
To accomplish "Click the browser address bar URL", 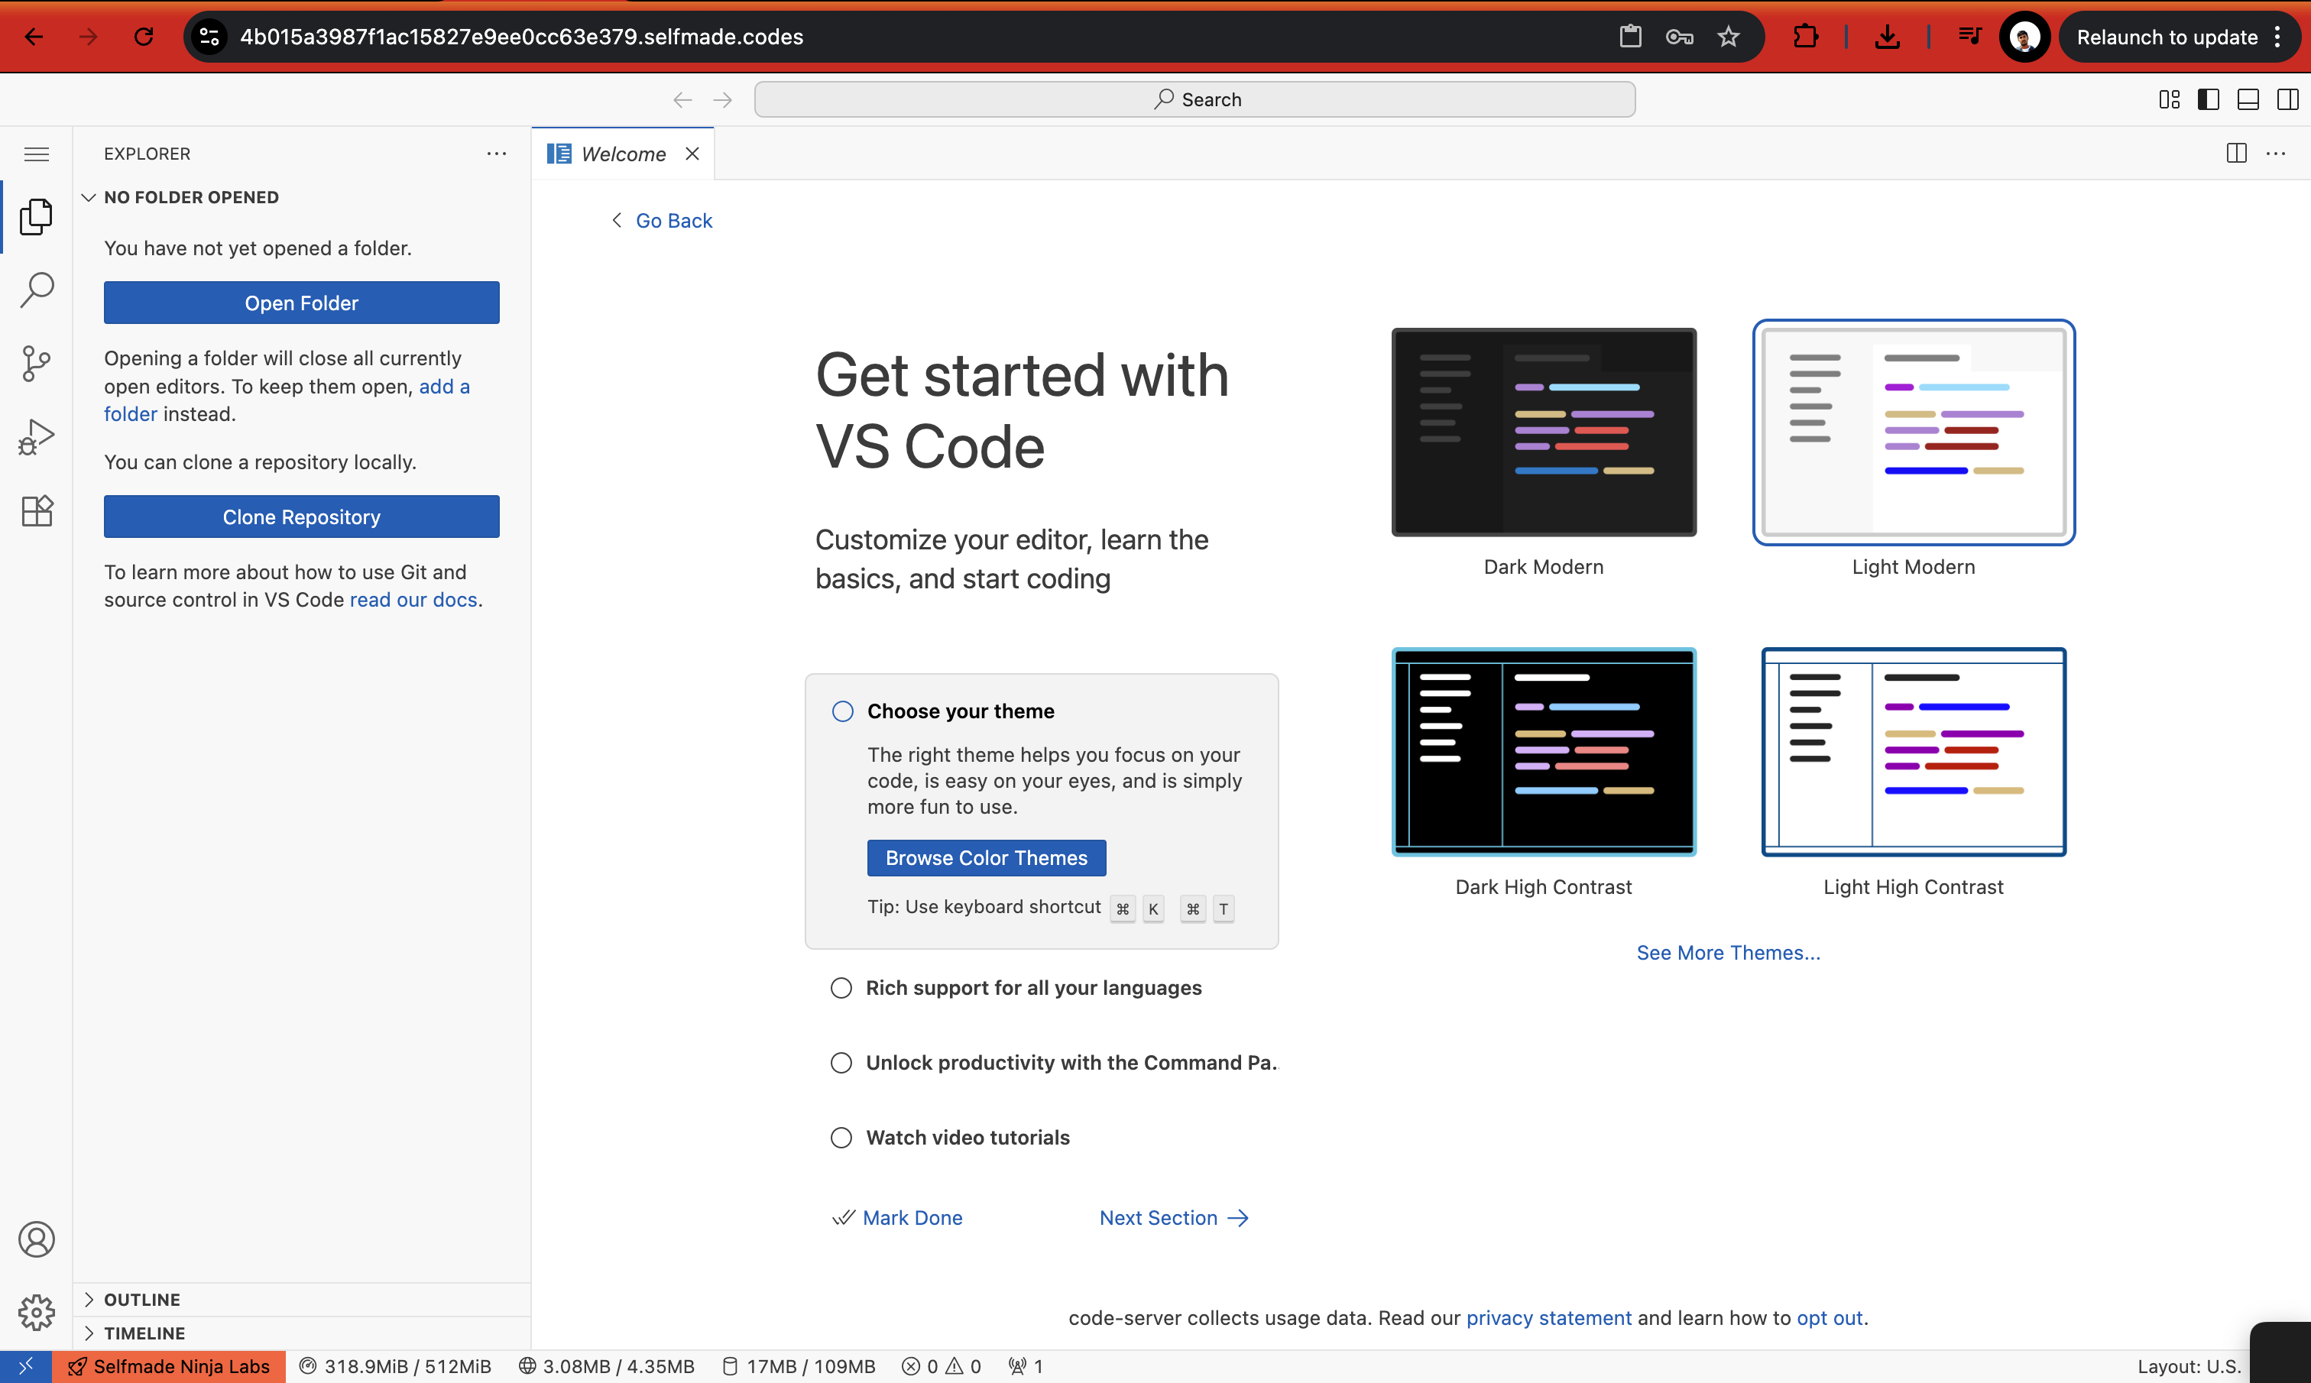I will click(x=522, y=37).
